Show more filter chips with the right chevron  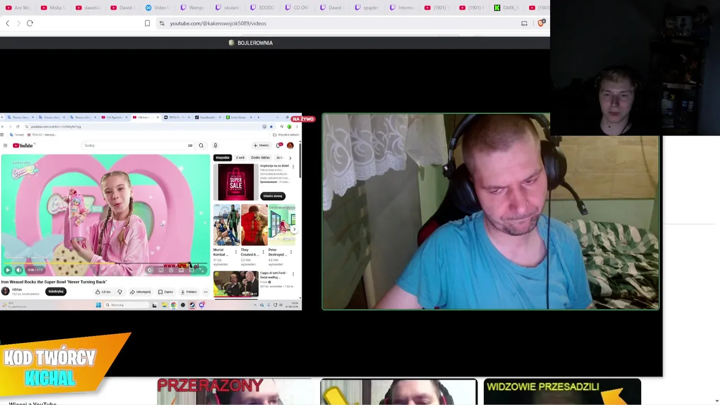tap(290, 158)
